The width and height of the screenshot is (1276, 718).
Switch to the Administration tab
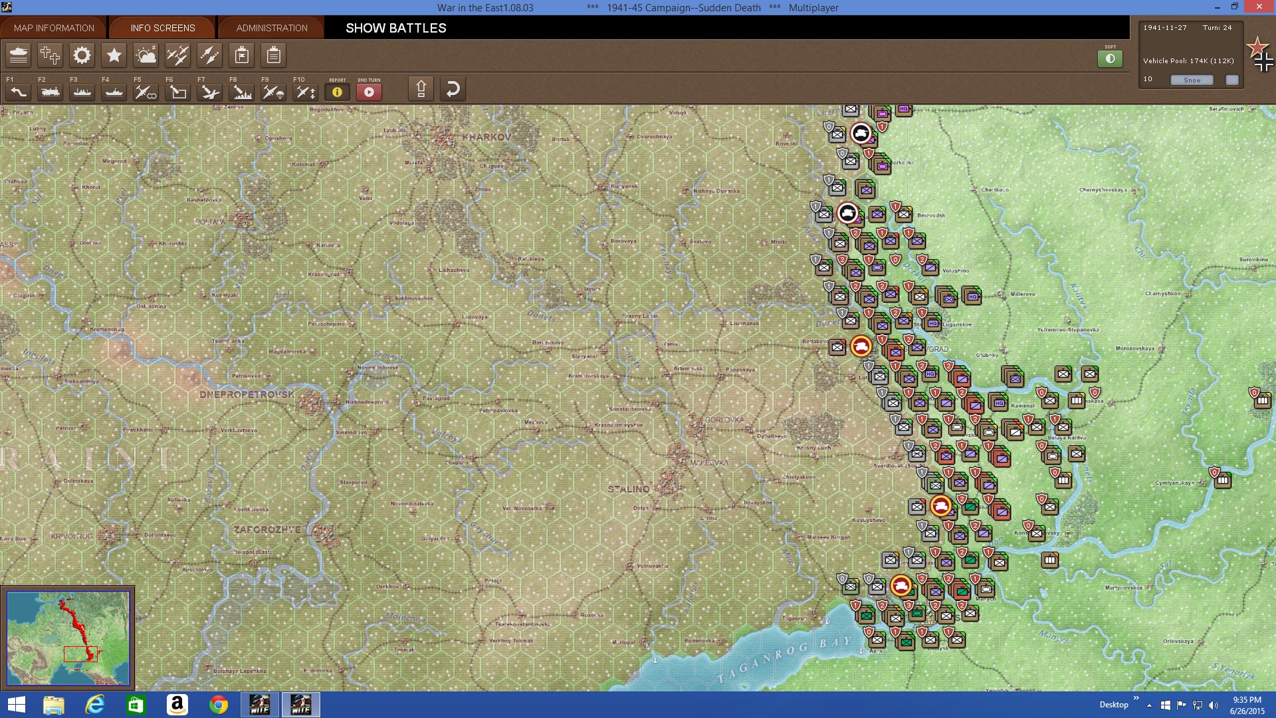coord(272,28)
